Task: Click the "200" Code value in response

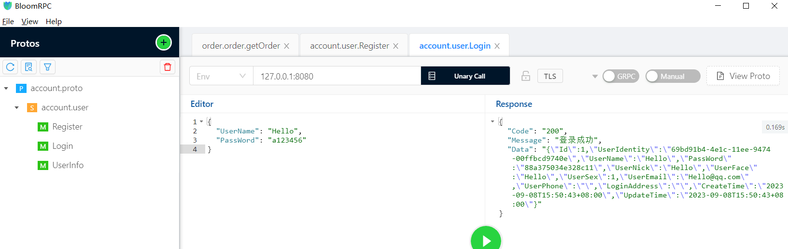Action: (552, 131)
